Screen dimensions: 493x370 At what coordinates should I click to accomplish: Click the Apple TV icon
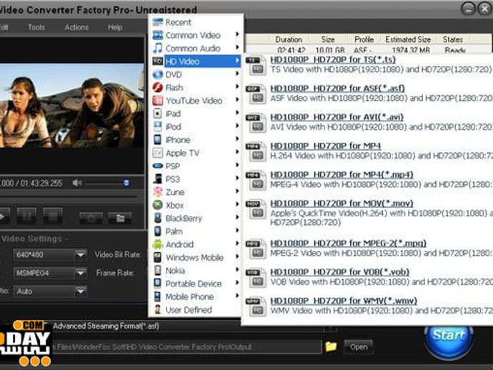157,153
